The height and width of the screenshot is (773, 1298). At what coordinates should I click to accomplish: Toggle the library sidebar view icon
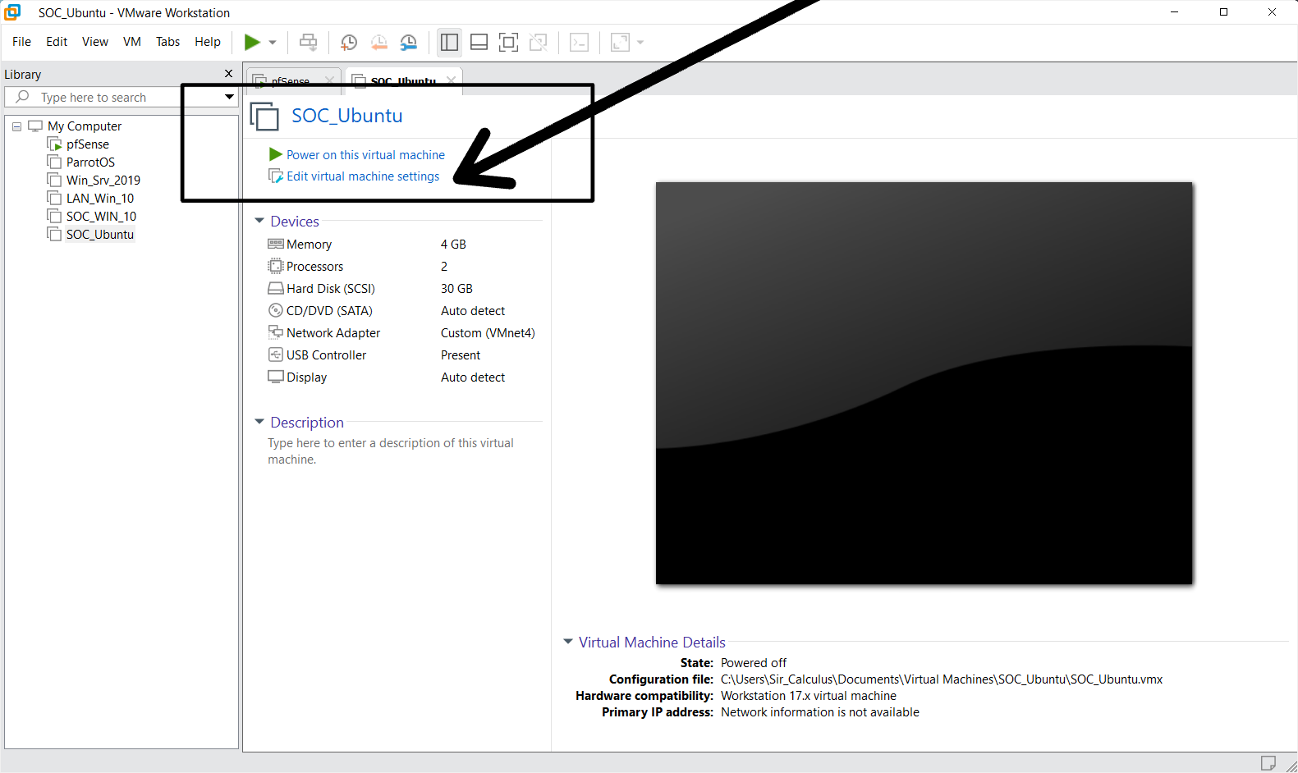coord(449,43)
